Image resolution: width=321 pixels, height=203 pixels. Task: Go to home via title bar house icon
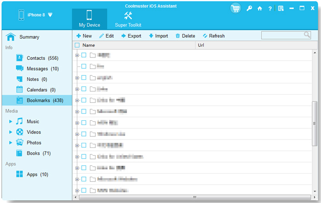click(x=260, y=8)
